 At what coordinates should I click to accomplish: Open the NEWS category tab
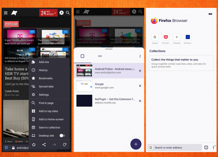click(19, 142)
